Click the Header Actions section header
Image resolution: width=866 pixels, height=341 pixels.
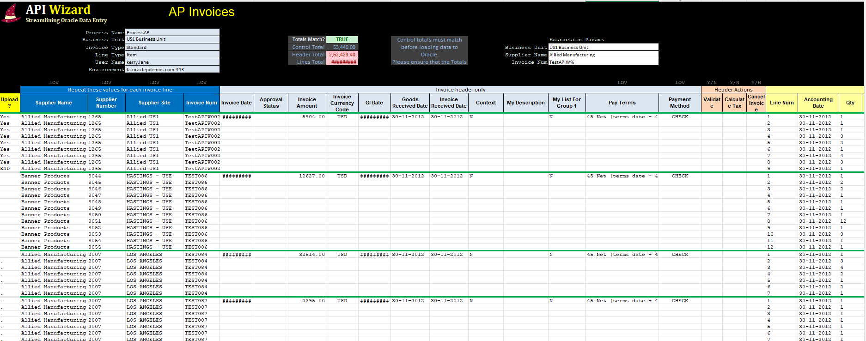[x=733, y=90]
